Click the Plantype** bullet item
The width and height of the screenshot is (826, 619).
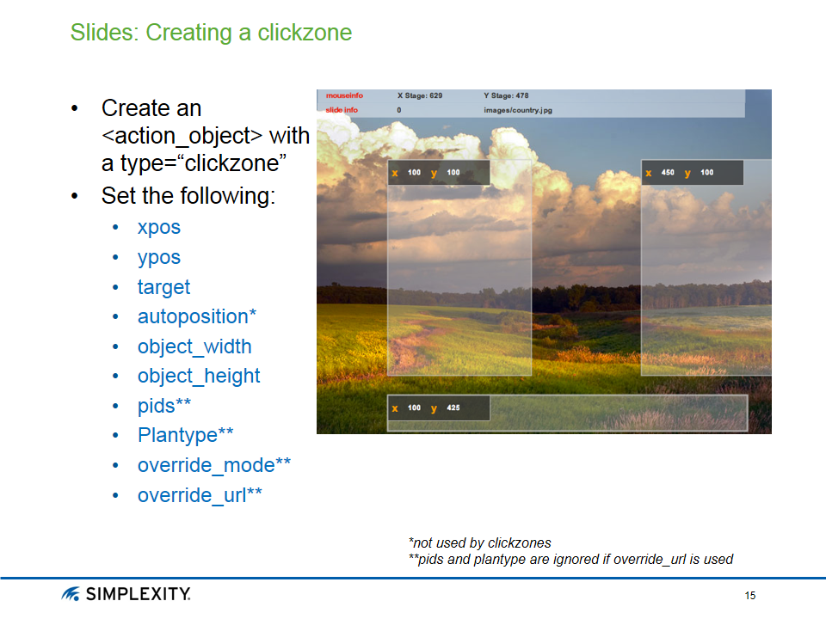185,435
